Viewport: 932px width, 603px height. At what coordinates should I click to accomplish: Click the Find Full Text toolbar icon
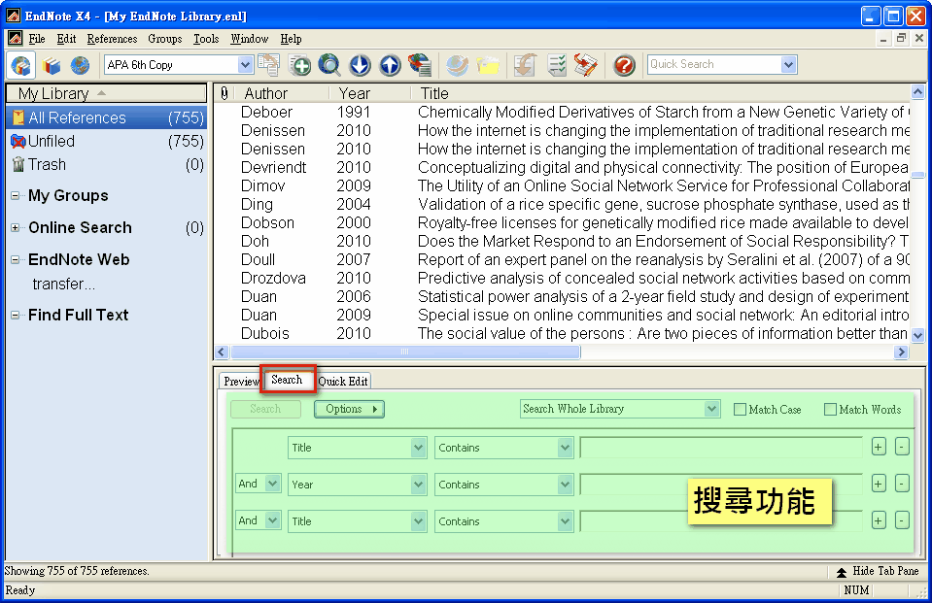pyautogui.click(x=420, y=65)
